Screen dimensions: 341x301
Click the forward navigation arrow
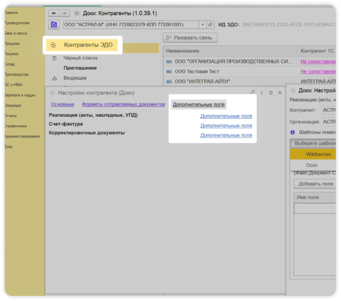pyautogui.click(x=65, y=13)
